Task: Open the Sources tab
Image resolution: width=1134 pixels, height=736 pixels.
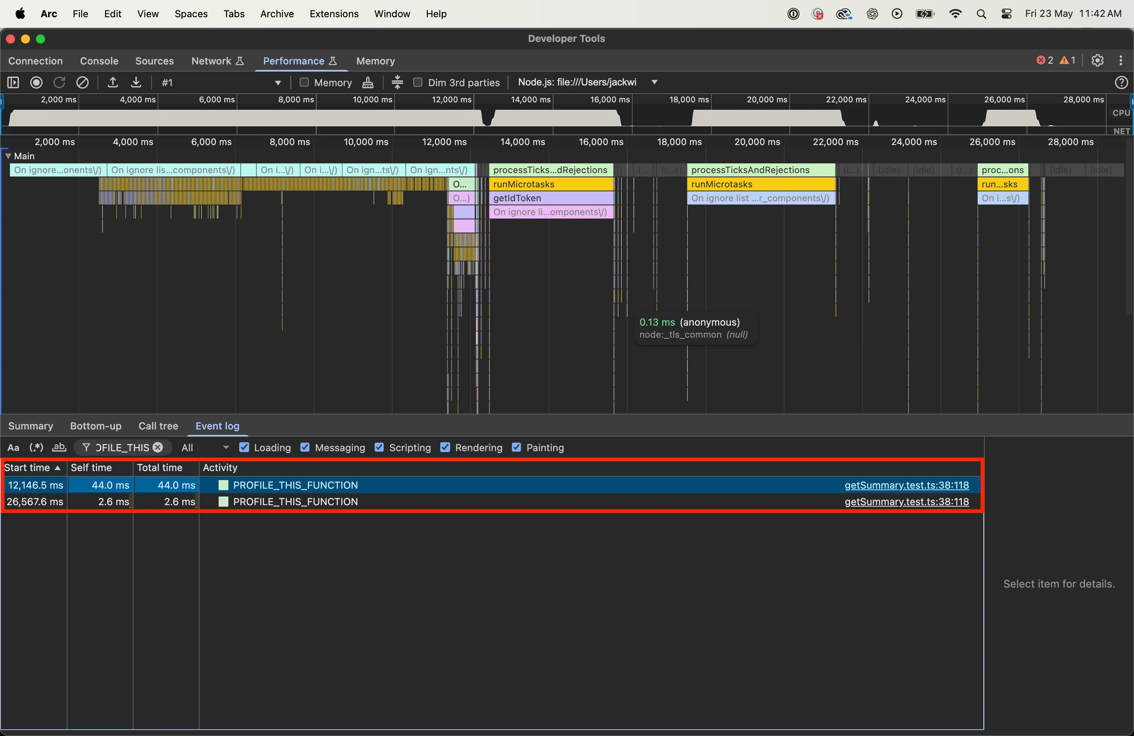Action: point(154,61)
